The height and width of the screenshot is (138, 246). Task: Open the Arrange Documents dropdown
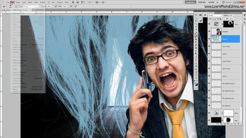coord(98,2)
